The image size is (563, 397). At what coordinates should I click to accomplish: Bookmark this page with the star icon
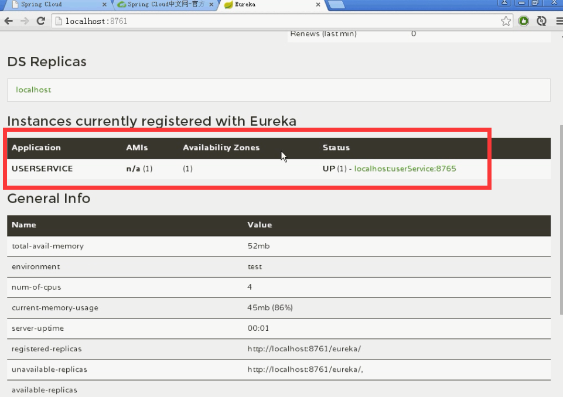(506, 21)
